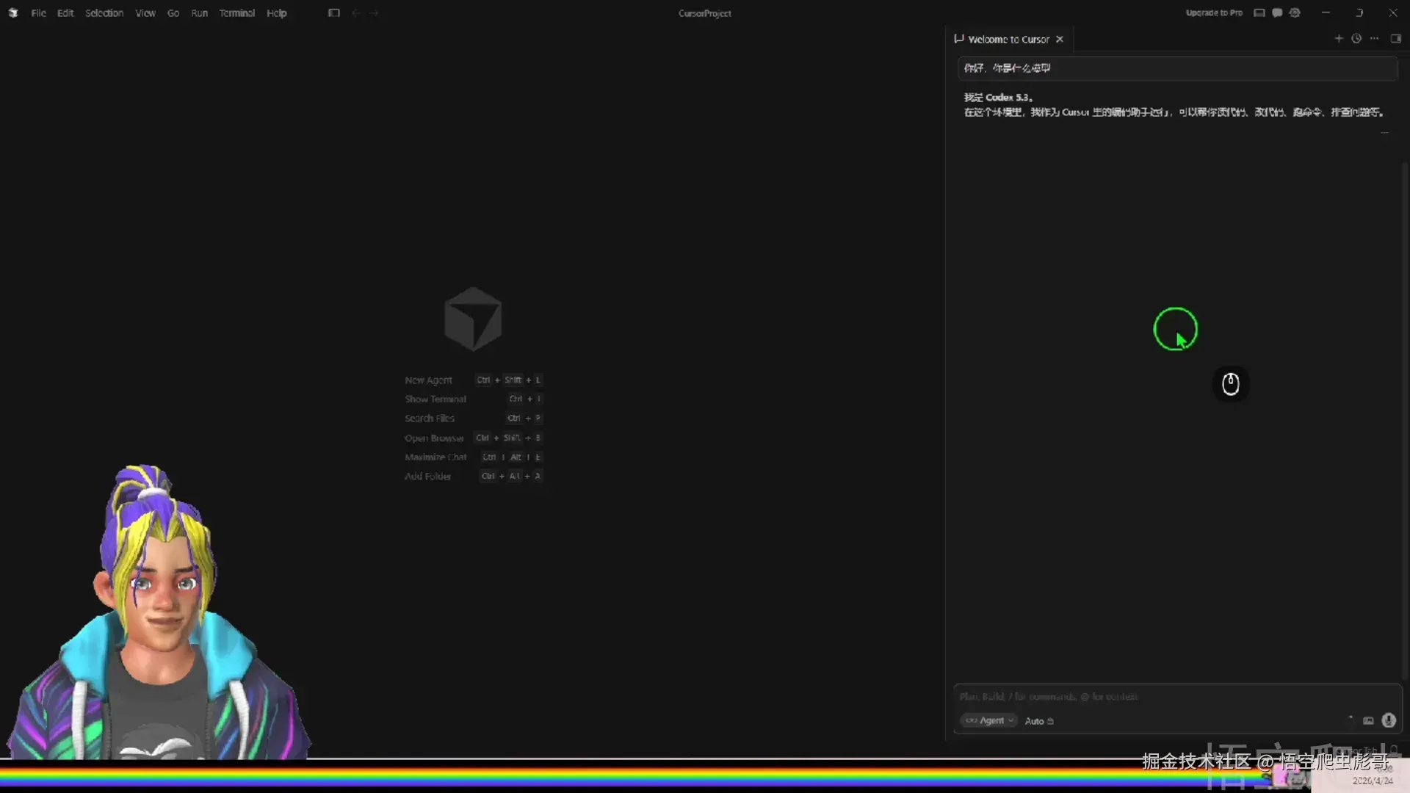The height and width of the screenshot is (793, 1410).
Task: Open the Terminal menu
Action: (x=236, y=12)
